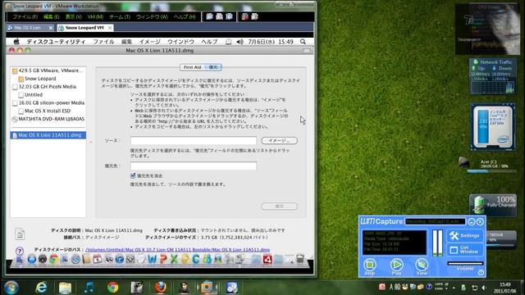This screenshot has width=525, height=295.
Task: Select Mac OS X Lion 11A511.dmg image
Action: coord(48,135)
